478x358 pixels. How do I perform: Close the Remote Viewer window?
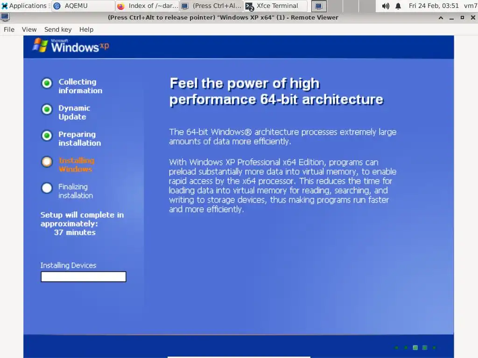[473, 18]
